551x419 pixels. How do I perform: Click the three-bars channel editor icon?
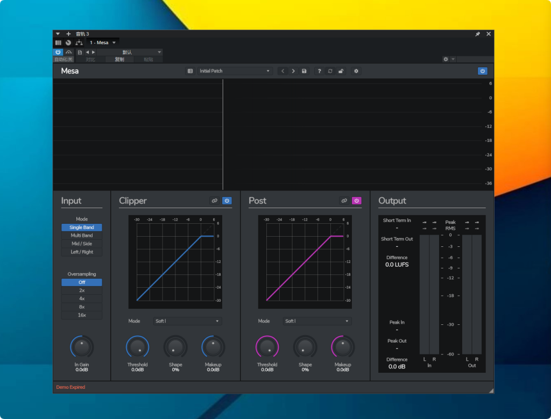(58, 42)
